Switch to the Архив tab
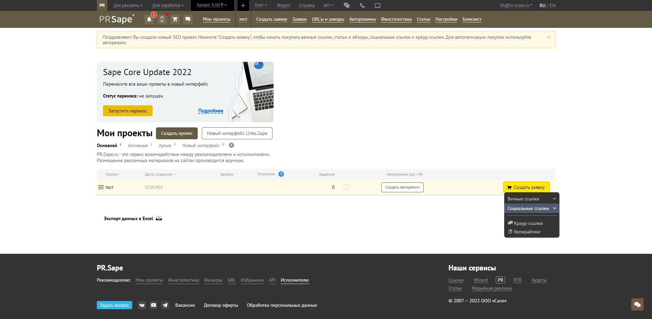The width and height of the screenshot is (652, 319). (165, 145)
